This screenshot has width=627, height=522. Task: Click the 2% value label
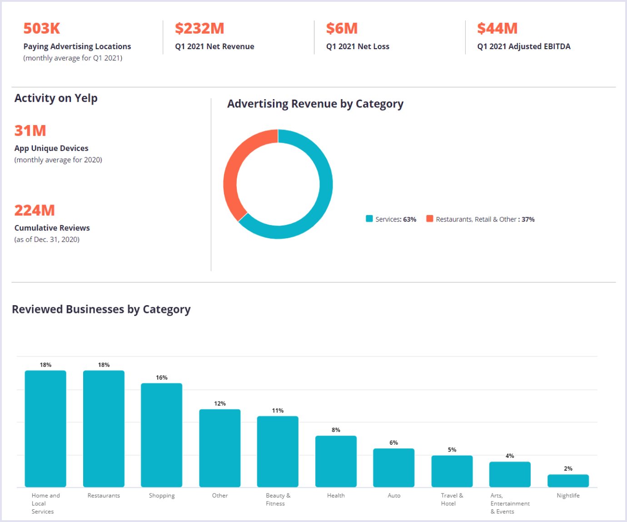click(x=568, y=469)
